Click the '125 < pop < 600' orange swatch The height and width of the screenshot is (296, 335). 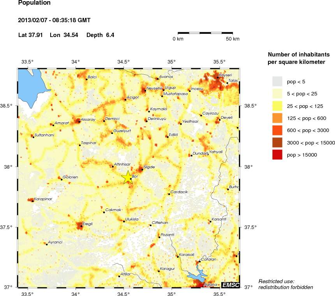(277, 118)
